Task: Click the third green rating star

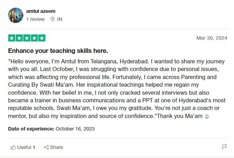Action: coord(27,38)
